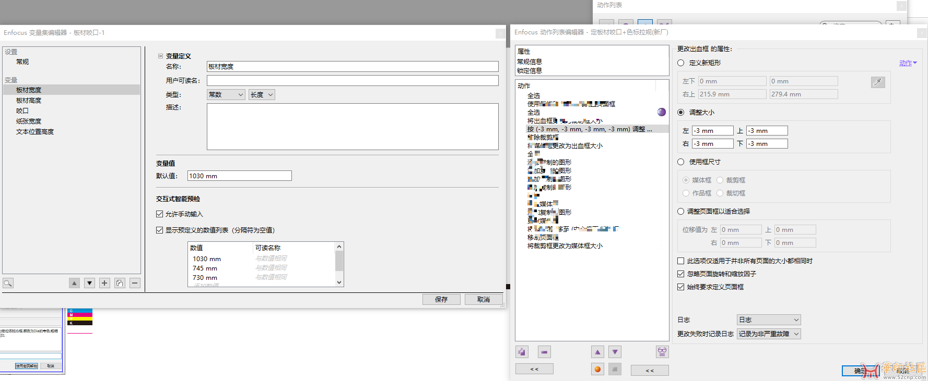This screenshot has width=928, height=381.
Task: Click the 默认值 input field
Action: [239, 176]
